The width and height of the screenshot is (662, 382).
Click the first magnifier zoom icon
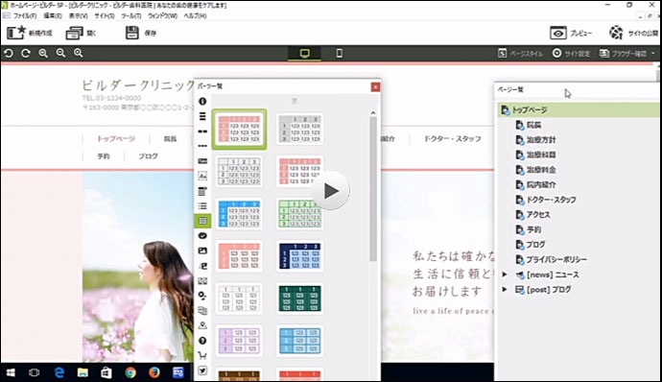point(43,53)
